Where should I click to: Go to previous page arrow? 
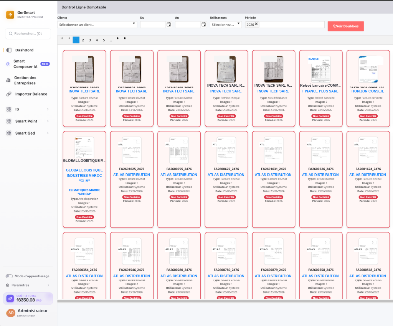click(x=69, y=38)
